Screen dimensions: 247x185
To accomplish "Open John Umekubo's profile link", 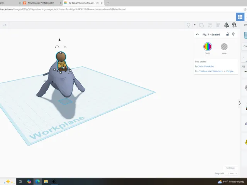I will point(206,66).
